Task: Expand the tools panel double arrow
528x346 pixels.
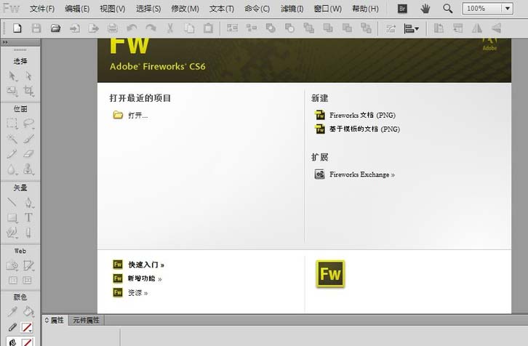Action: click(5, 42)
